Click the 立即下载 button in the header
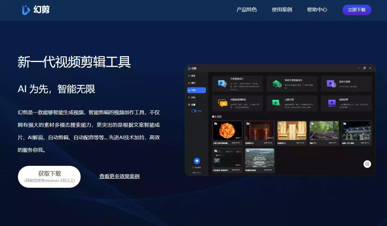Screen dimensions: 387x226 click(357, 10)
